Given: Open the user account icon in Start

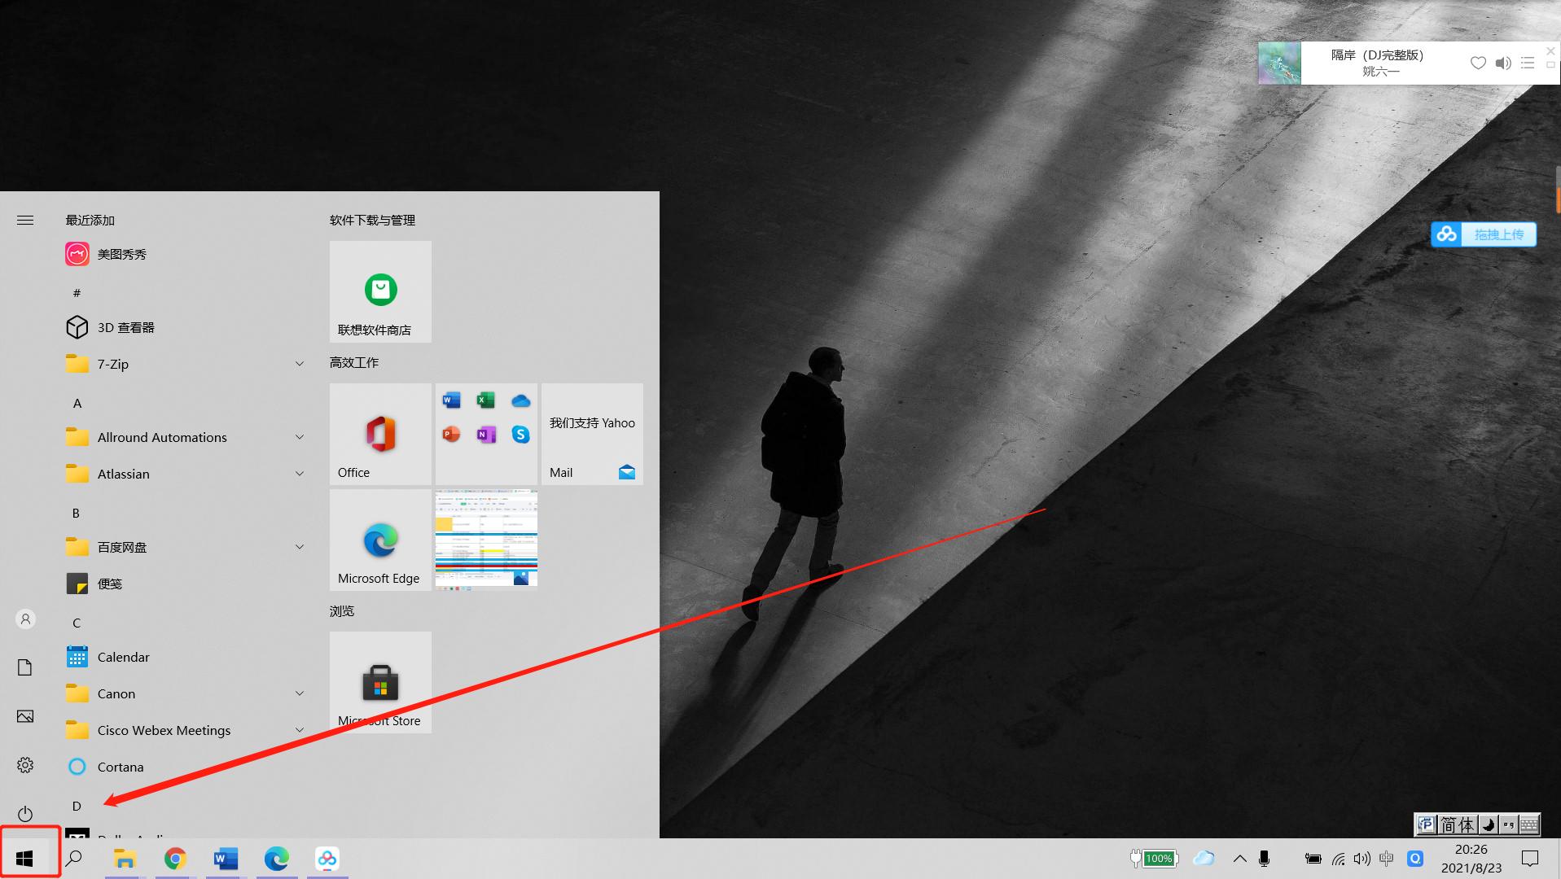Looking at the screenshot, I should coord(25,619).
